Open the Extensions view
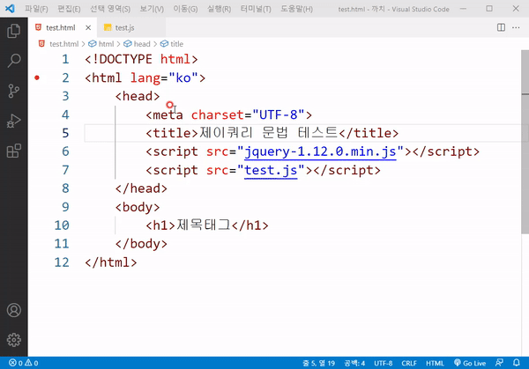Viewport: 529px width, 369px height. (x=14, y=151)
